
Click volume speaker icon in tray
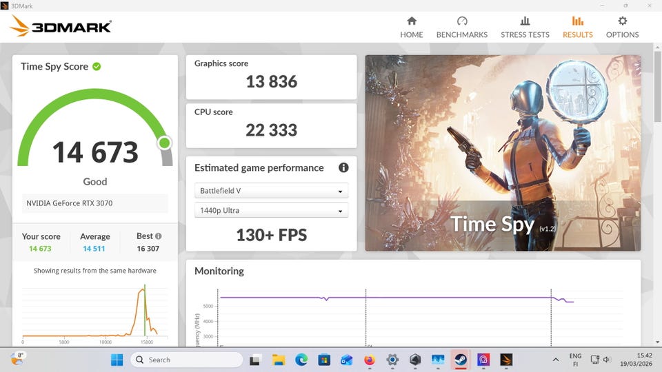point(607,360)
